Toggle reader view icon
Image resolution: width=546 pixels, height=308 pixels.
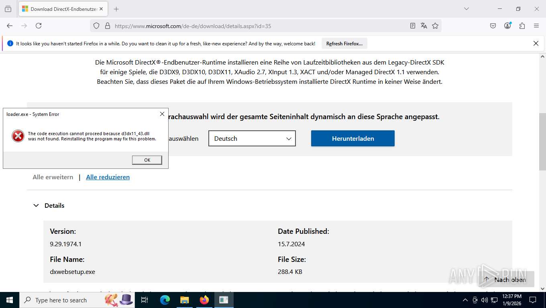(x=412, y=26)
